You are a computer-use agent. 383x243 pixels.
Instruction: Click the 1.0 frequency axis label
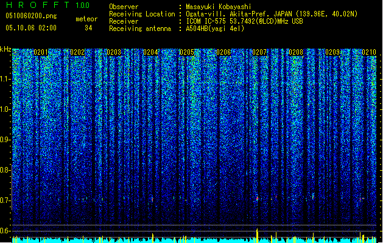(x=5, y=109)
